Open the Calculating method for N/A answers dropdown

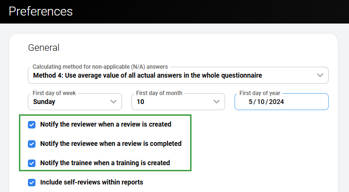tap(170, 75)
